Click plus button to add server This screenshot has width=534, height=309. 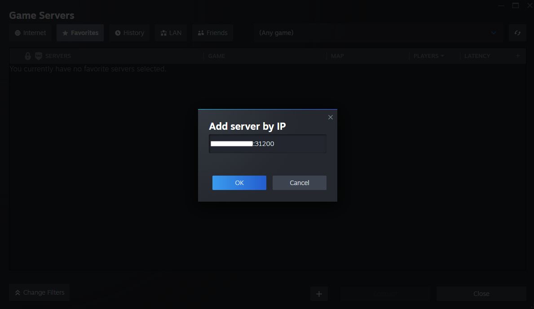pos(319,294)
